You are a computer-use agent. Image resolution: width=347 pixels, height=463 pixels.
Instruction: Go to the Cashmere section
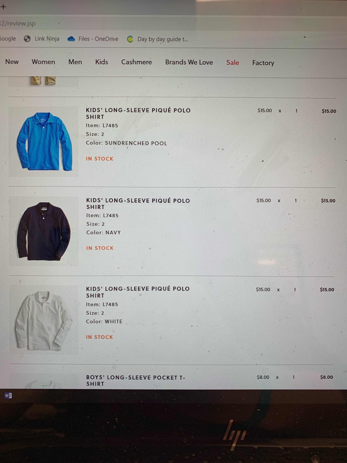(x=136, y=62)
